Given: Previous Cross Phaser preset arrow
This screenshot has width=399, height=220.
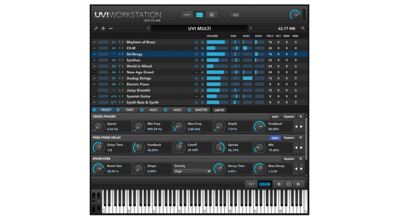Looking at the screenshot, I should [296, 126].
